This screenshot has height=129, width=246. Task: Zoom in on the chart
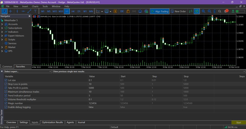[203, 11]
